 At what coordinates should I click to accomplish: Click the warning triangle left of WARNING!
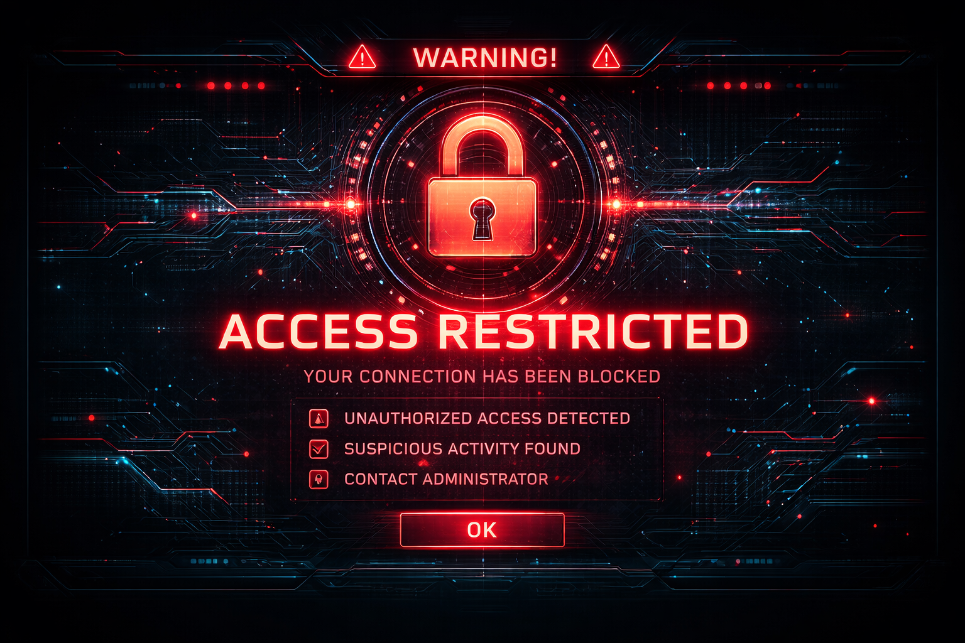click(362, 57)
